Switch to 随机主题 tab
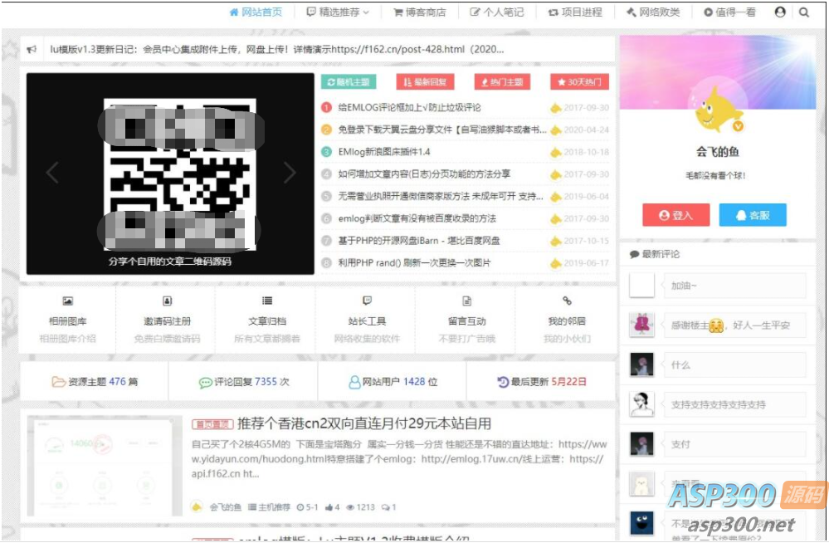The image size is (829, 543). click(x=349, y=82)
